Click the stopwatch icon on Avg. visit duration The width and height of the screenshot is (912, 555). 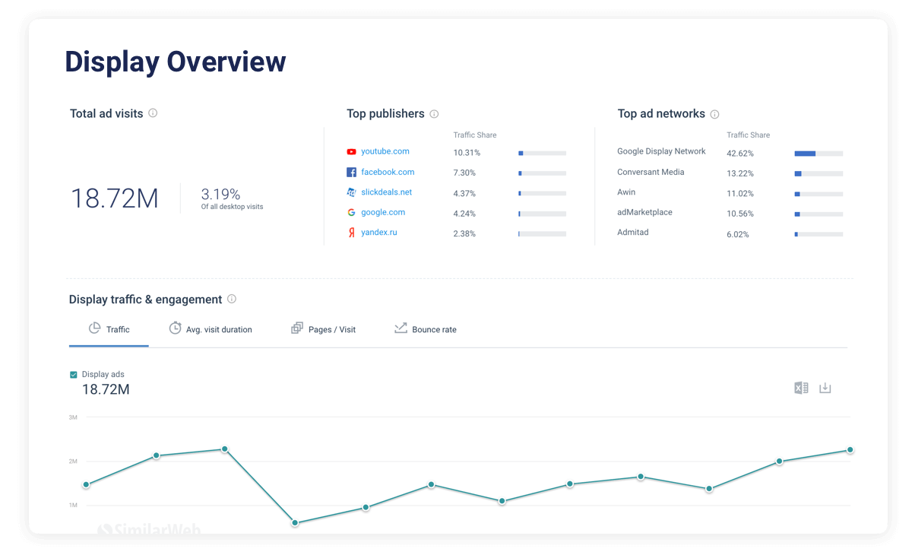[174, 328]
